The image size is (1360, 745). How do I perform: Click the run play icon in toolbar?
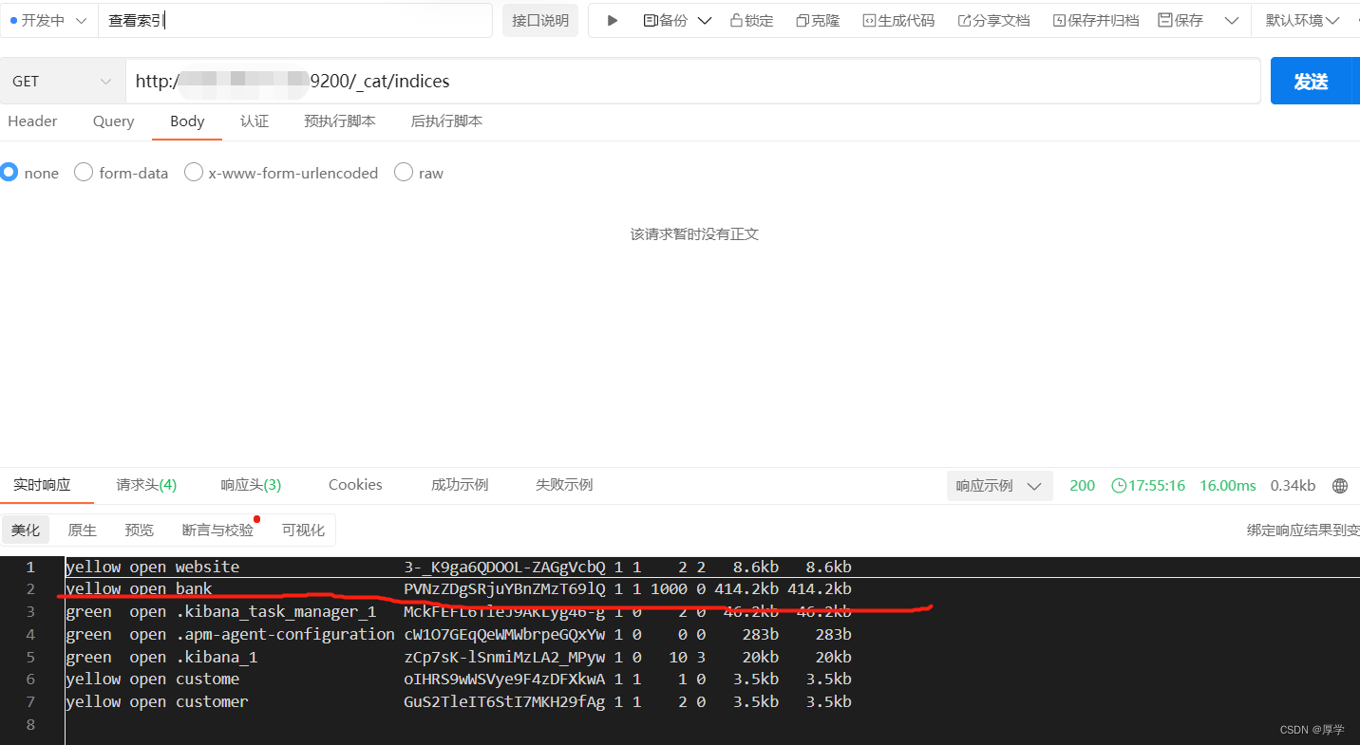pos(613,21)
